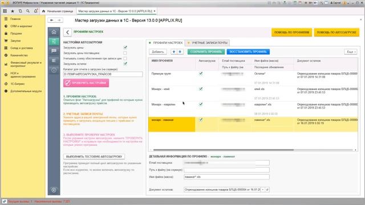
Task: Move profile up with blue up arrow
Action: tap(173, 52)
